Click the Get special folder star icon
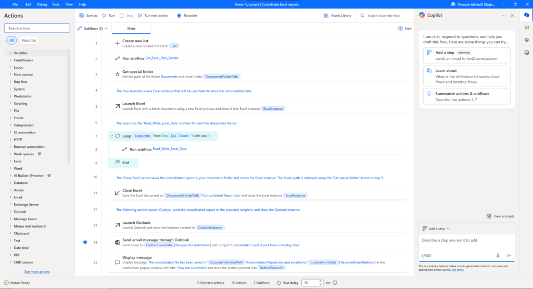Screen dimensions: 533x289 [117, 74]
